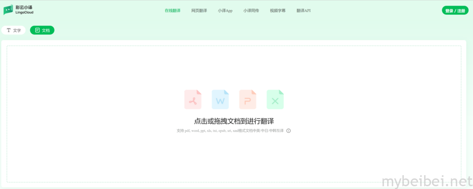The width and height of the screenshot is (473, 189).
Task: Open the 在线翻译 navigation item
Action: 172,10
